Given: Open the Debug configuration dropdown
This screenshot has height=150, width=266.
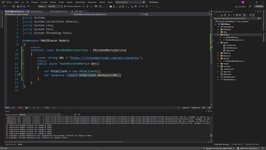Looking at the screenshot, I should point(42,7).
